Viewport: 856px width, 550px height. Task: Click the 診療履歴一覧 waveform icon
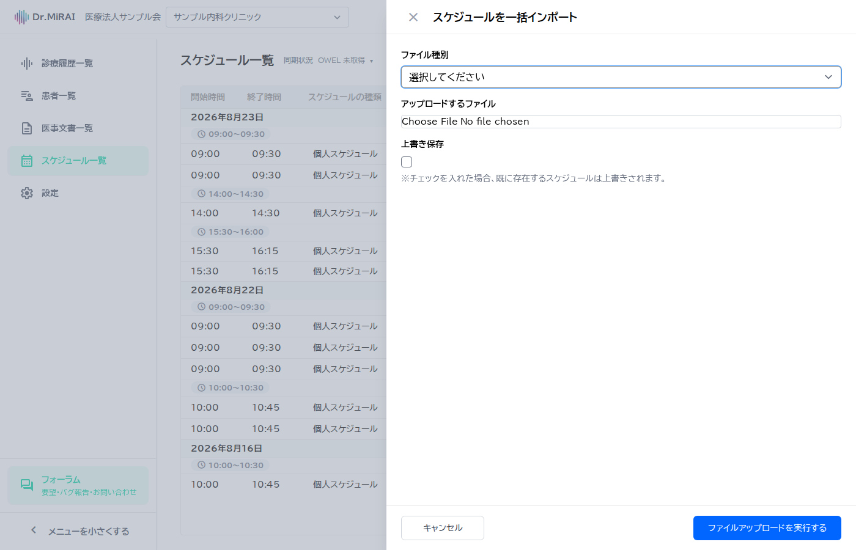[27, 64]
